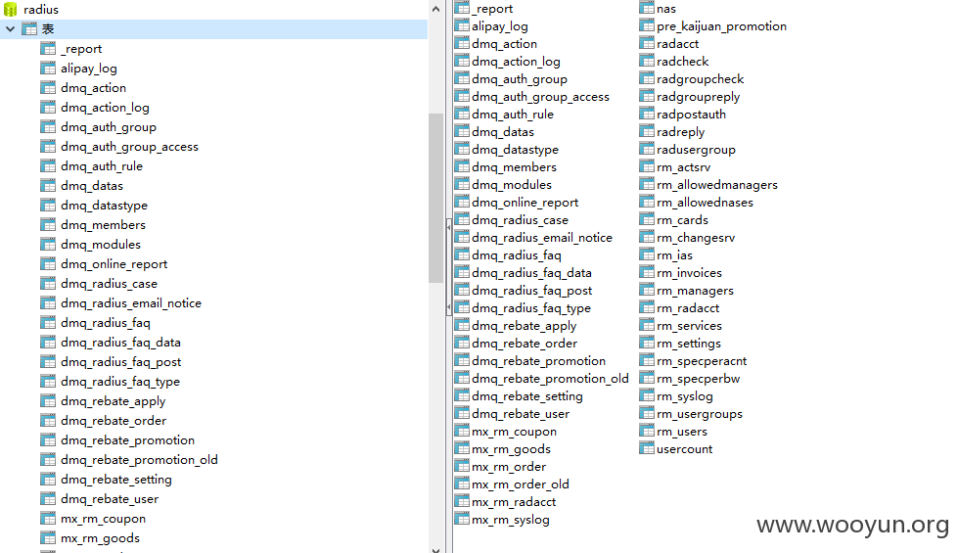This screenshot has height=553, width=958.
Task: Select the 表 tables folder icon
Action: click(29, 28)
